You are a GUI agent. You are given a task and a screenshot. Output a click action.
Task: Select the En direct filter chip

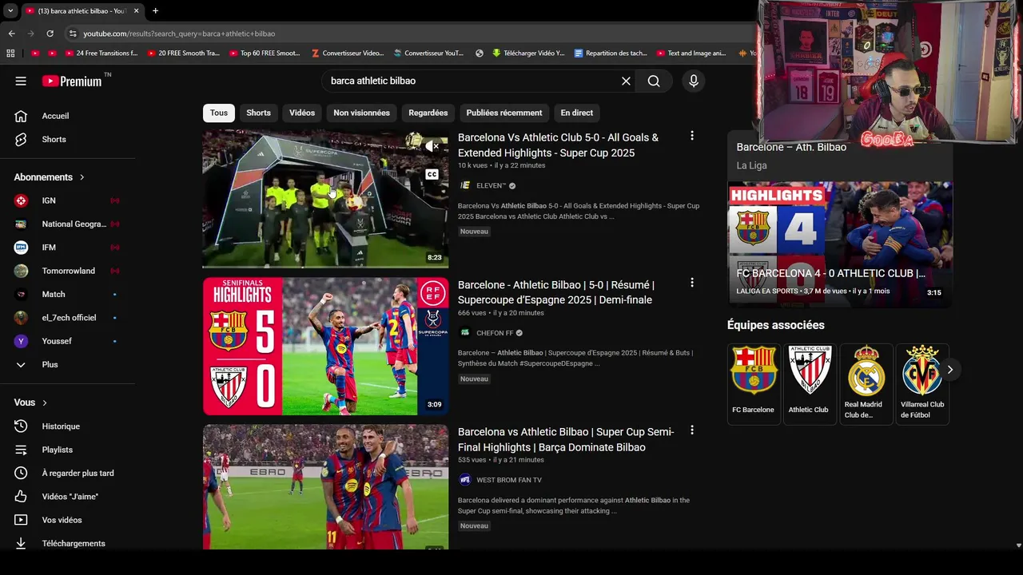(576, 113)
